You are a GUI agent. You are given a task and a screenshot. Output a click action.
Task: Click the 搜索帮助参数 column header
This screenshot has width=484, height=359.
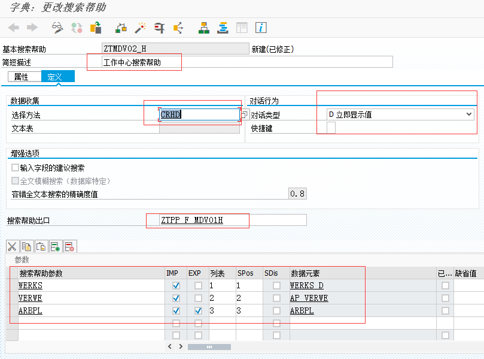[92, 273]
